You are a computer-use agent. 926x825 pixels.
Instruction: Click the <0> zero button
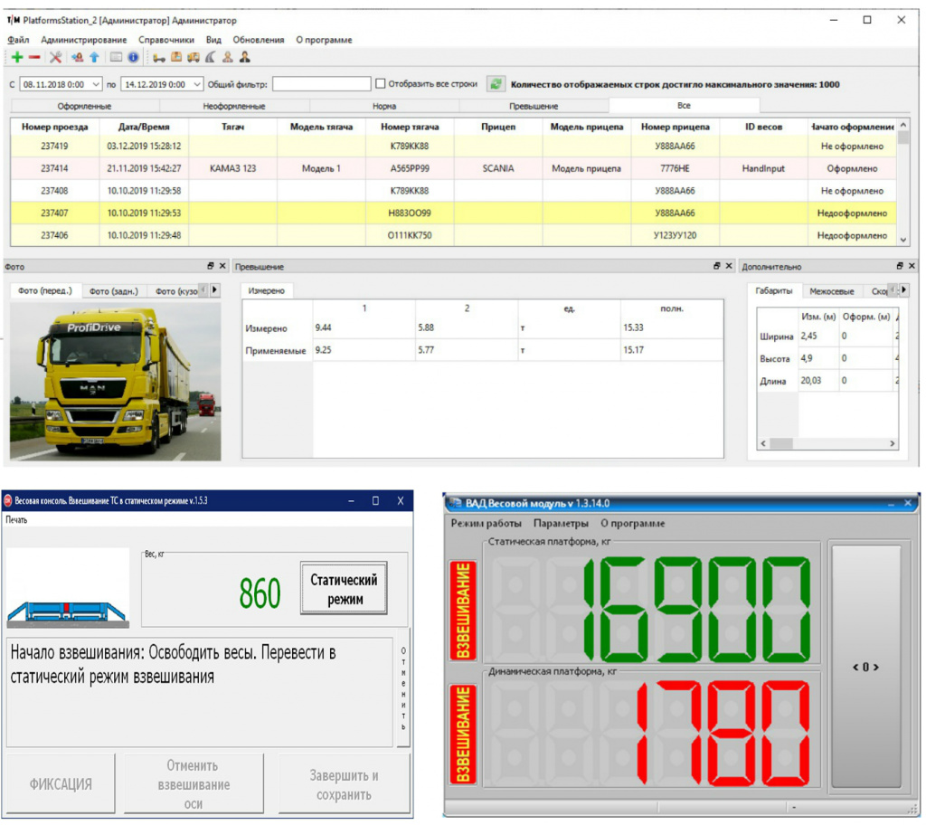(865, 667)
